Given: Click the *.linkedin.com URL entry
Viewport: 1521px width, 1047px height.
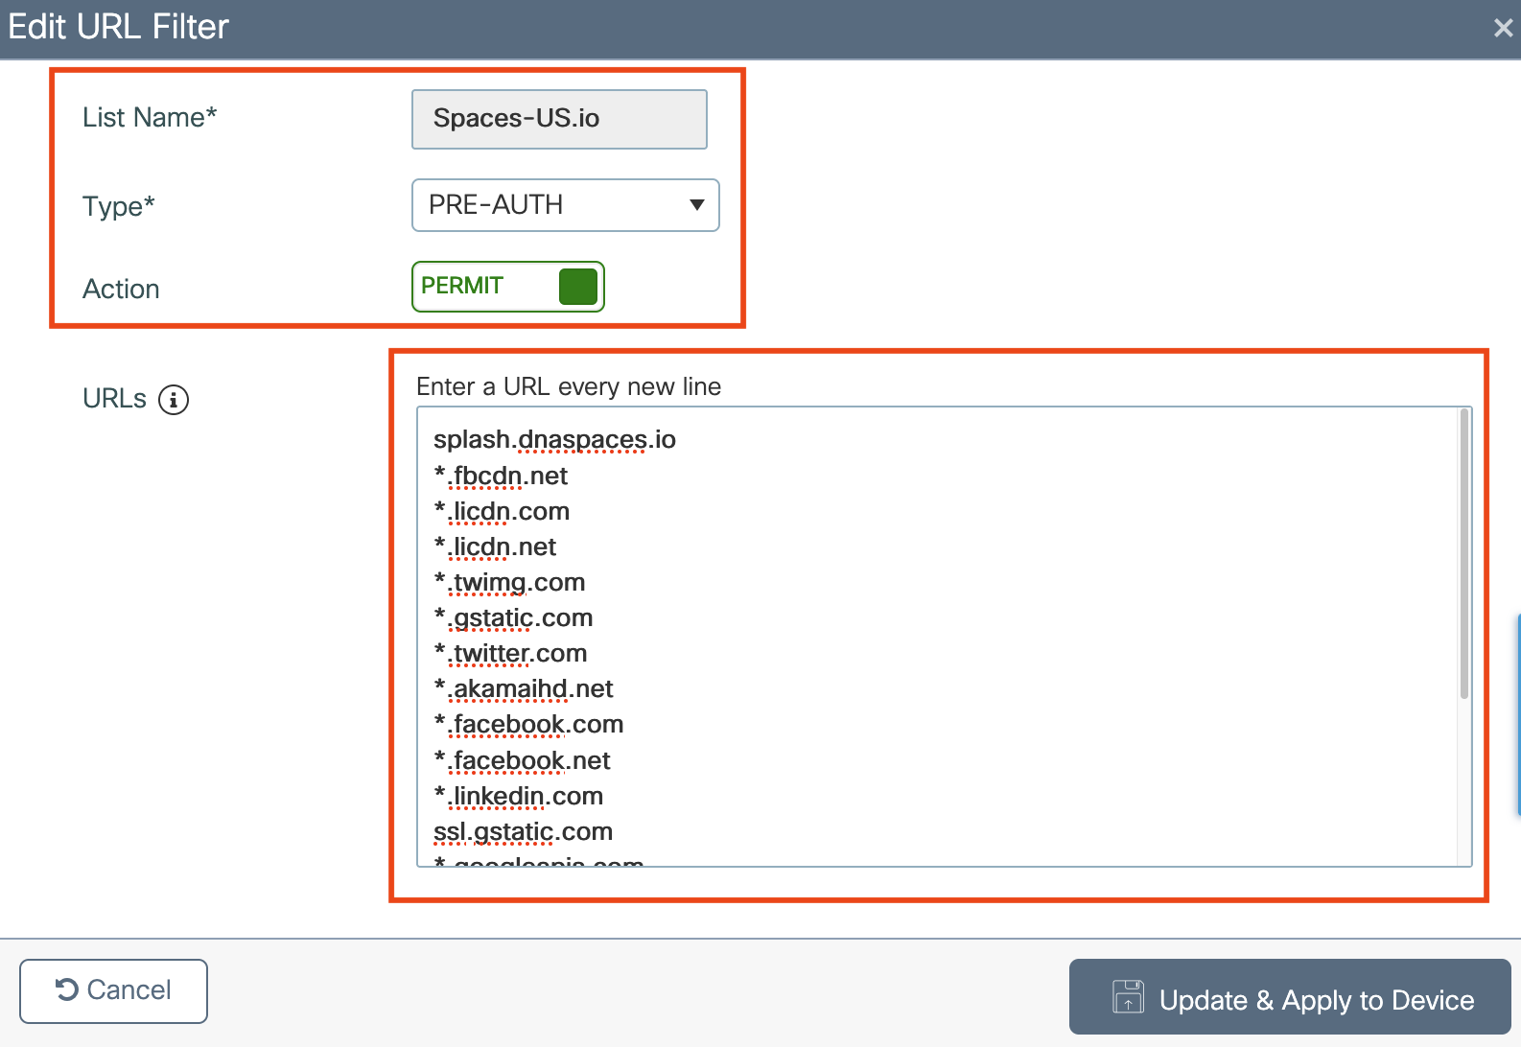Looking at the screenshot, I should coord(518,796).
